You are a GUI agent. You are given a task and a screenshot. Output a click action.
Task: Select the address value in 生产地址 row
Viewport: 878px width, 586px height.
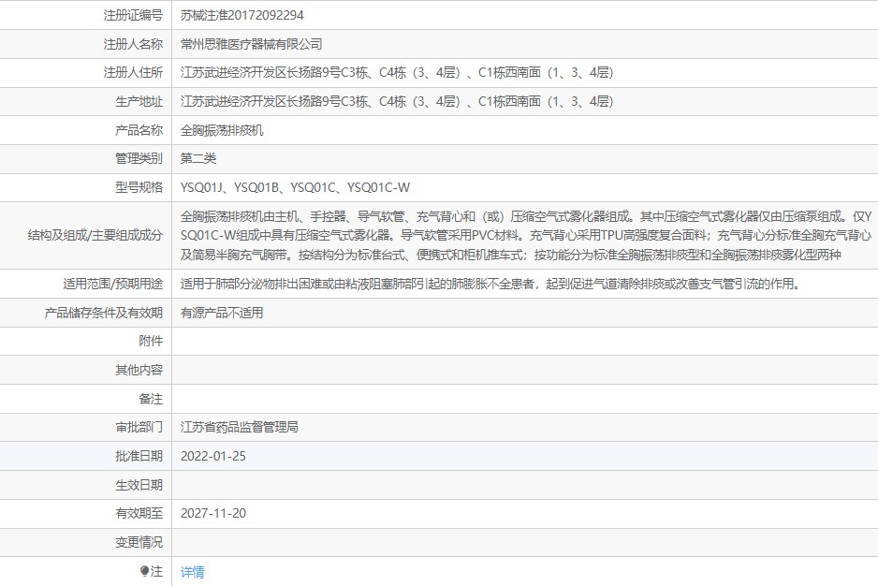(397, 101)
